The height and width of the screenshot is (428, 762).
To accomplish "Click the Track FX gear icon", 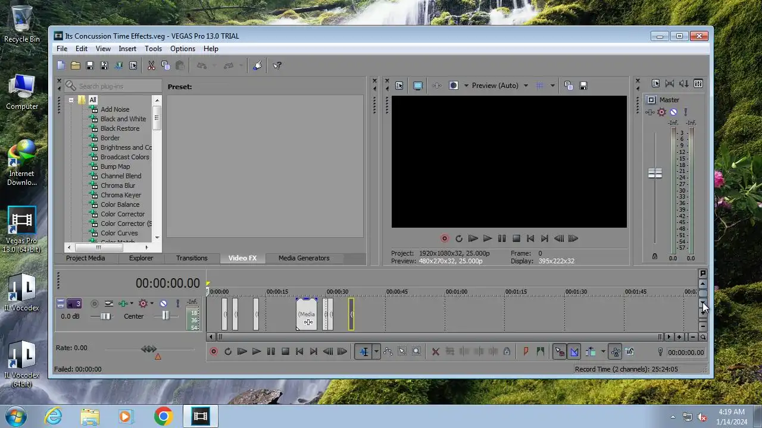I will pyautogui.click(x=143, y=303).
